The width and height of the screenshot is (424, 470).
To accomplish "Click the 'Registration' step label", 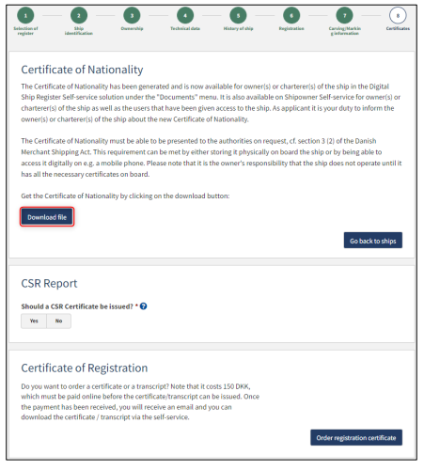I will [291, 28].
